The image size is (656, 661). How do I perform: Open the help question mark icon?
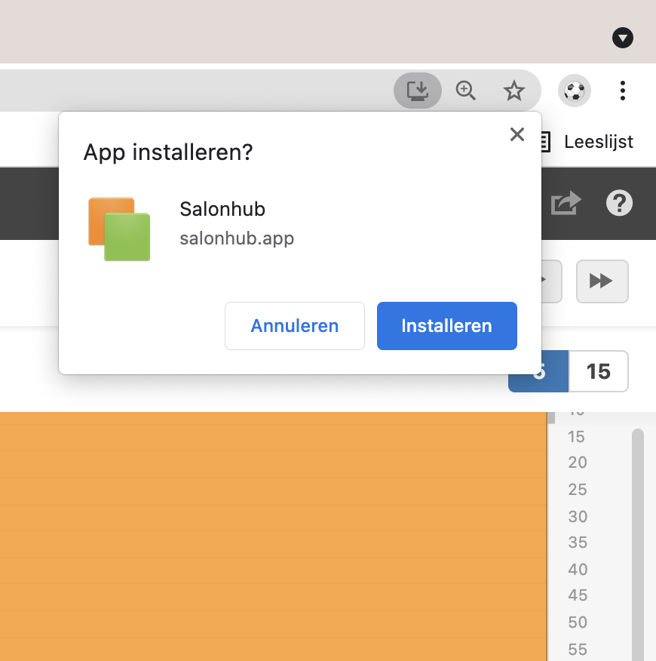coord(619,203)
